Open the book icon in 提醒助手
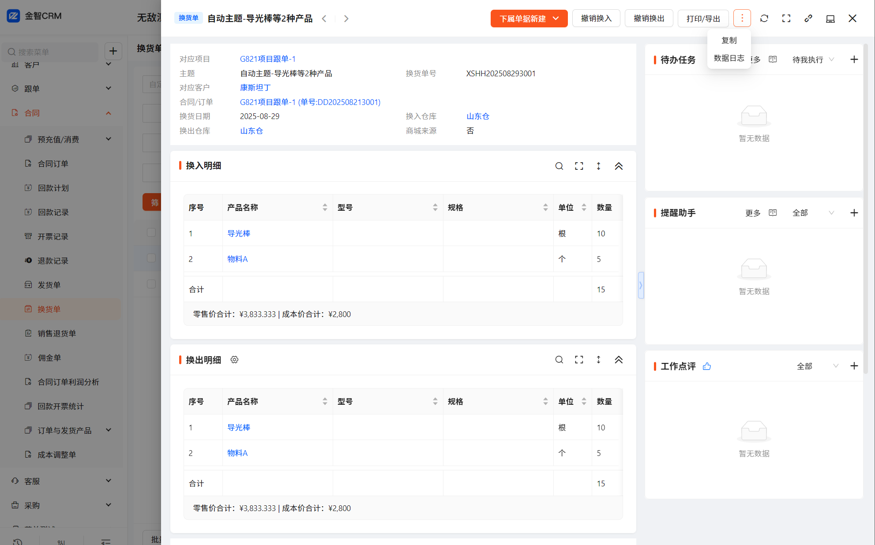 click(x=773, y=213)
